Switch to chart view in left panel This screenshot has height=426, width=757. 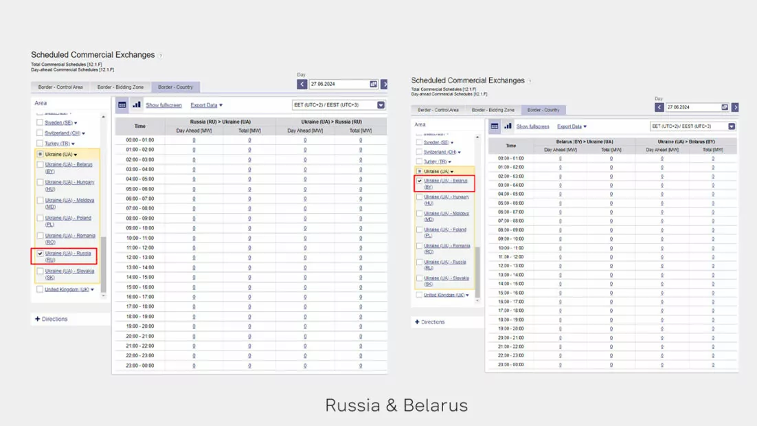[x=137, y=105]
